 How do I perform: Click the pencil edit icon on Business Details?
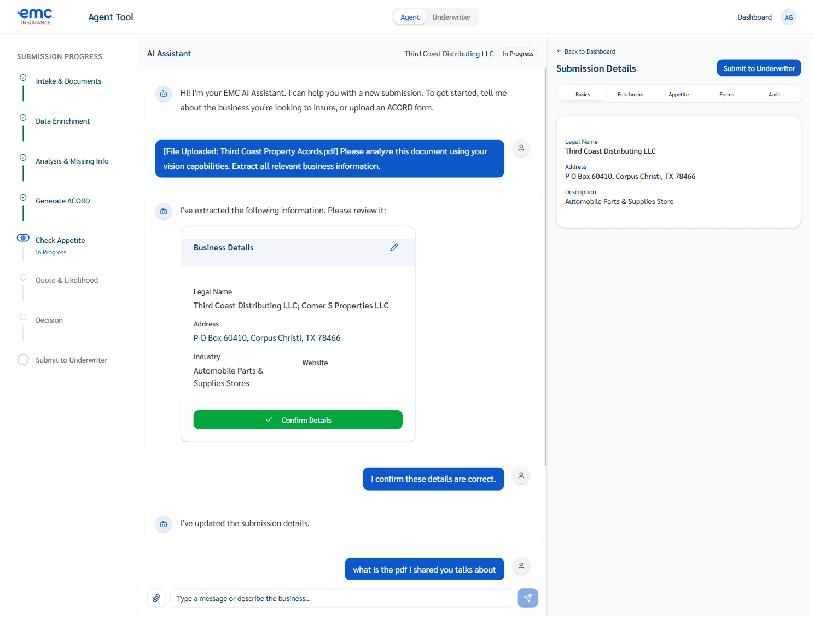coord(394,247)
